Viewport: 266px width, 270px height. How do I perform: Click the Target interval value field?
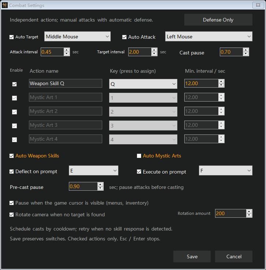coord(140,52)
